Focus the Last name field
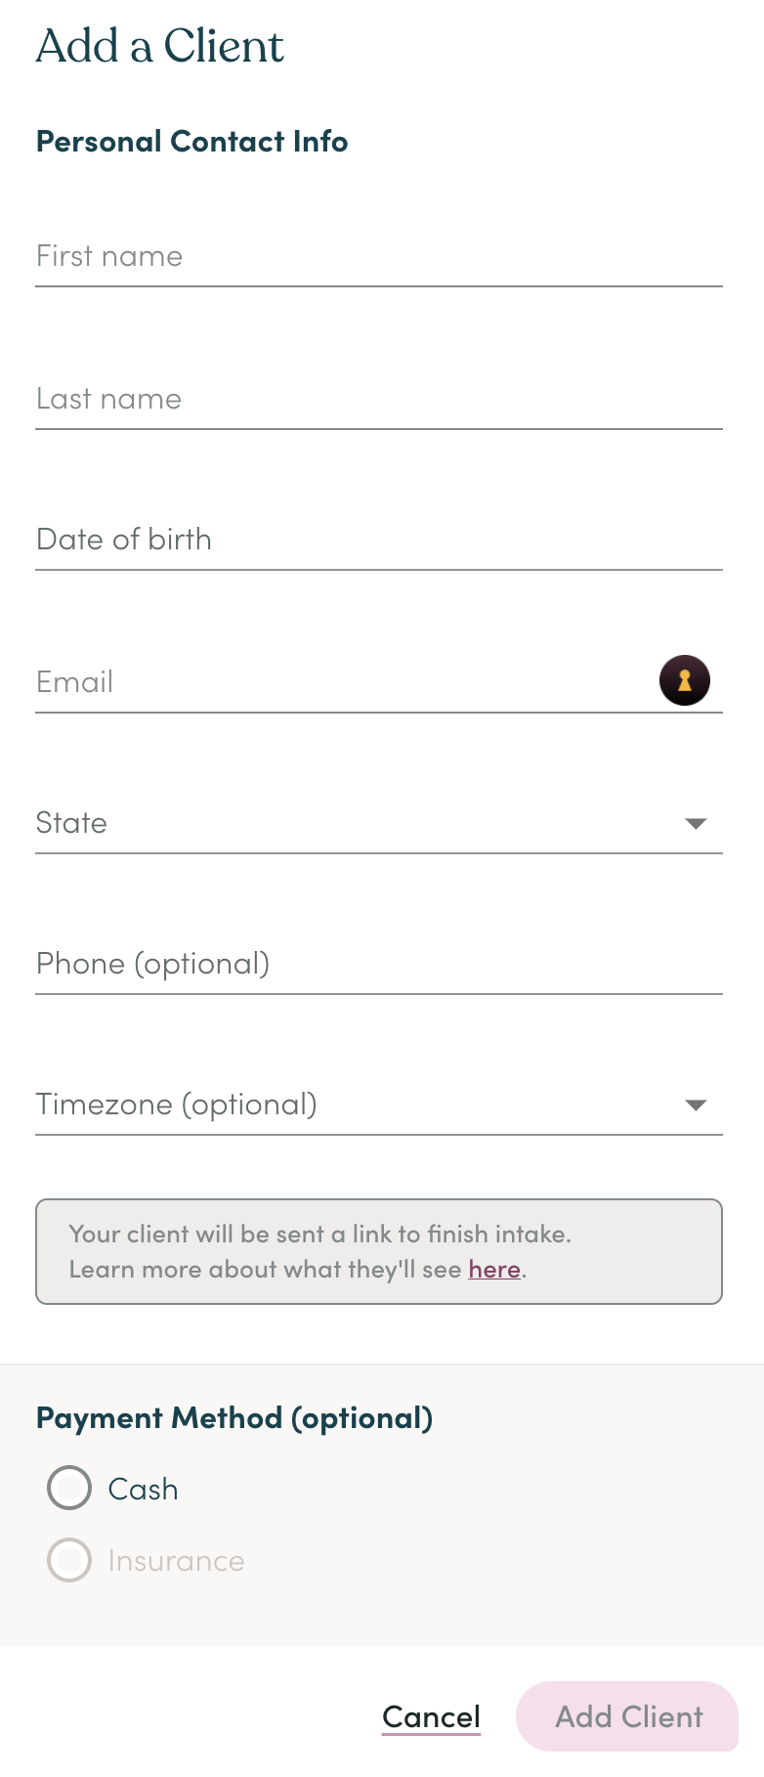Image resolution: width=764 pixels, height=1777 pixels. pos(379,399)
